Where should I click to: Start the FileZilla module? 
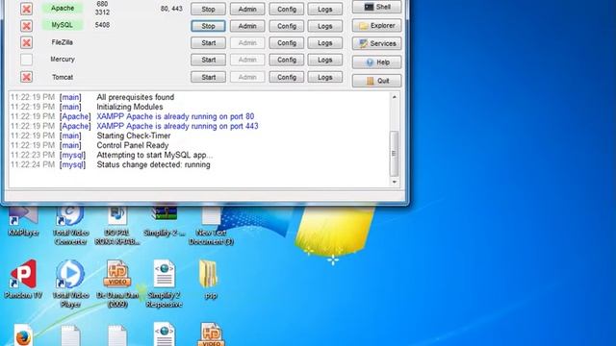click(208, 42)
